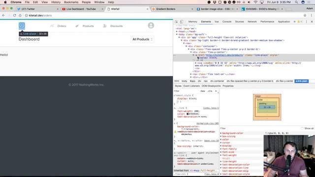Click the Discounts nav icon
This screenshot has width=315, height=177.
tap(105, 26)
